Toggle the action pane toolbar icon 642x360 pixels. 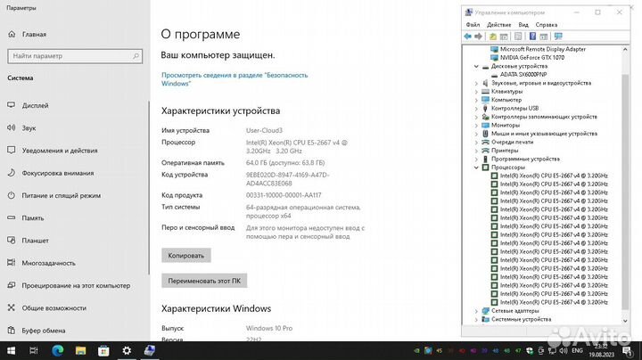pos(543,37)
